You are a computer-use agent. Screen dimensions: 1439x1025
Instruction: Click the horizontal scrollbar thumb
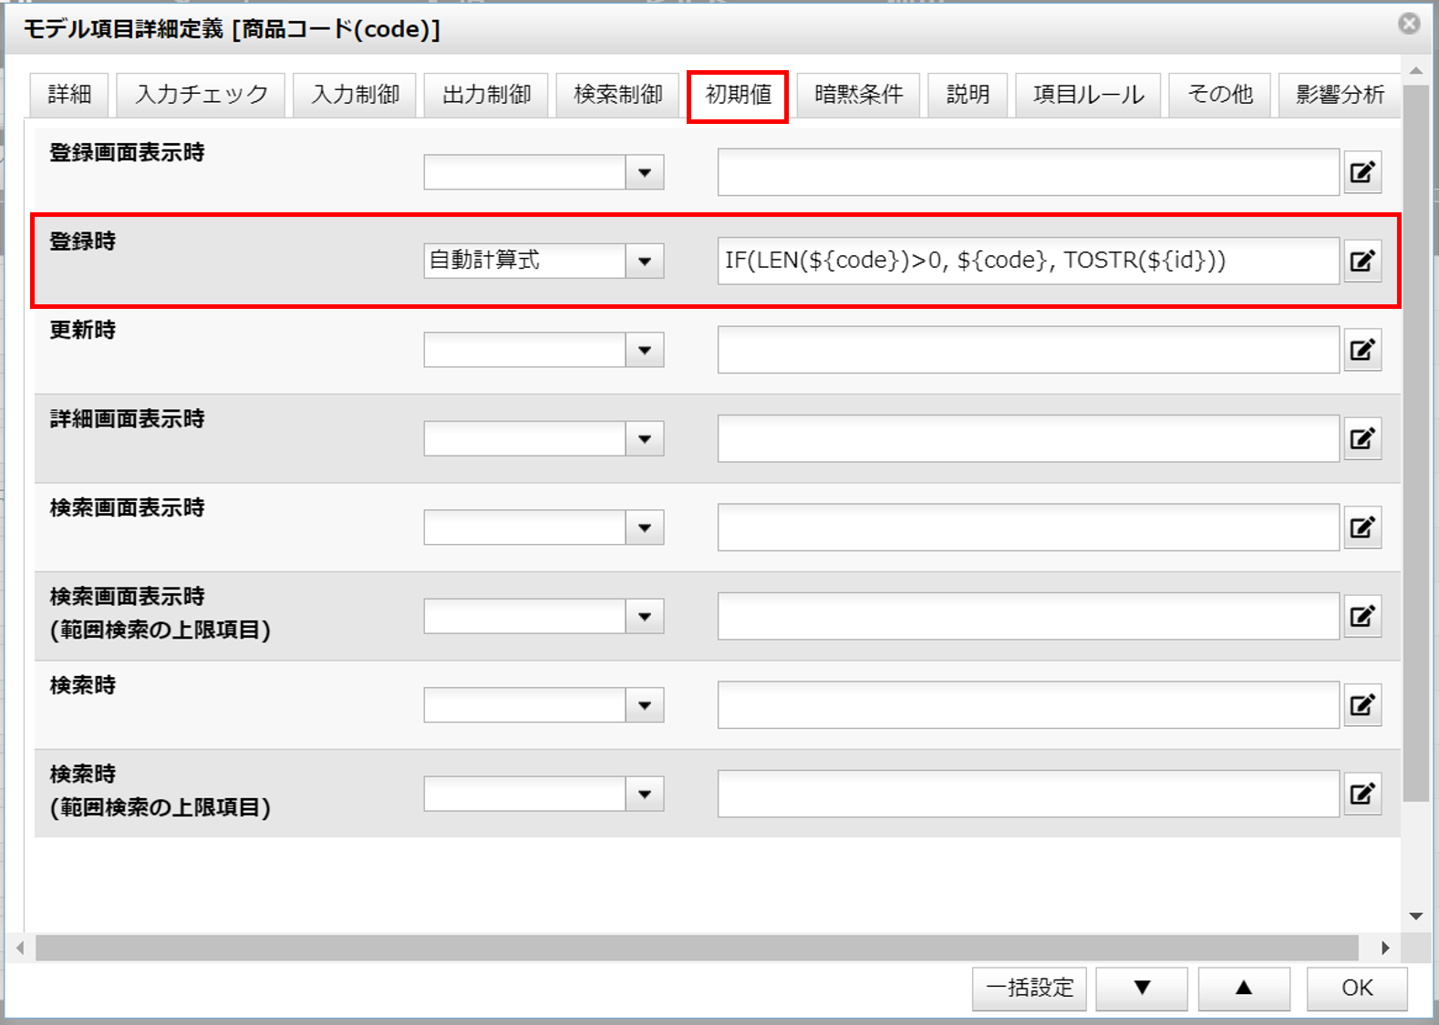click(x=697, y=948)
